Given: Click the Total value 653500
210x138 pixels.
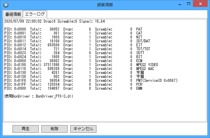Looking at the screenshot, I should click(x=53, y=45).
